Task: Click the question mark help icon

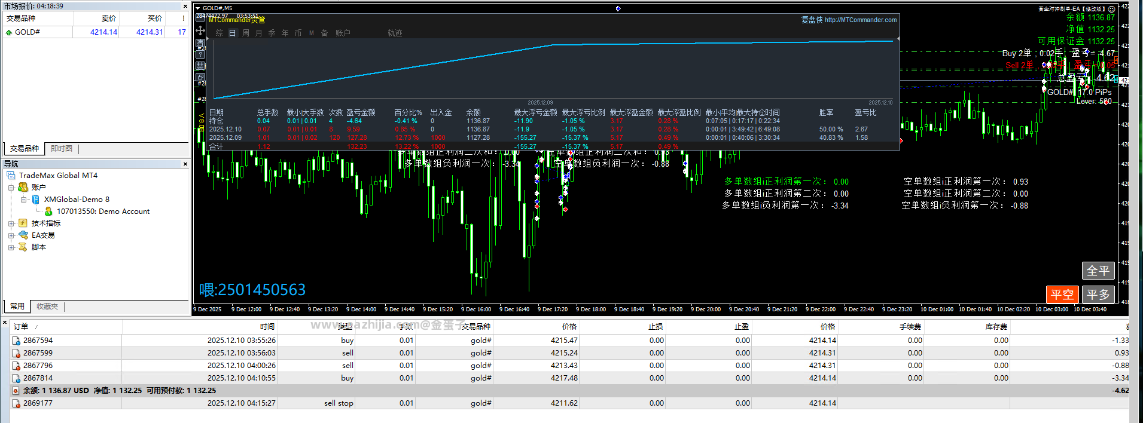Action: (200, 54)
